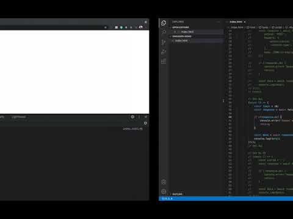293x219 pixels.
Task: Click the green shield extension icon in browser
Action: tap(121, 27)
